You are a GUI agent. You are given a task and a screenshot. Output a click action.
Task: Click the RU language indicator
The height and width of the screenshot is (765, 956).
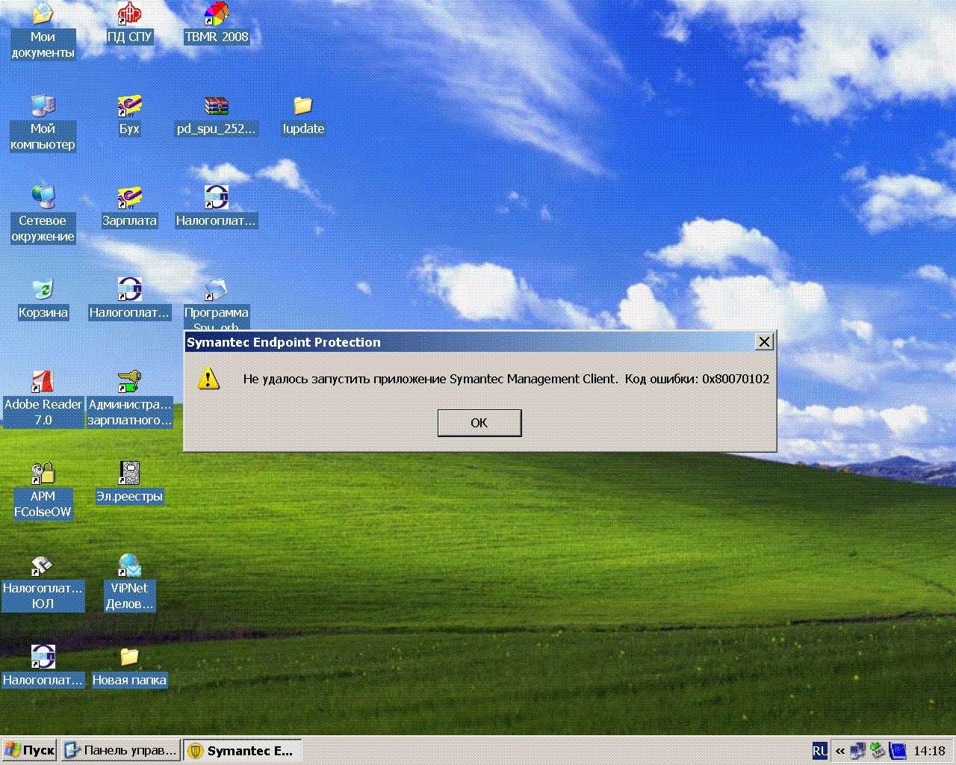(819, 751)
